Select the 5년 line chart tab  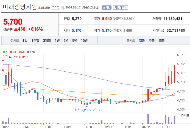point(75,40)
